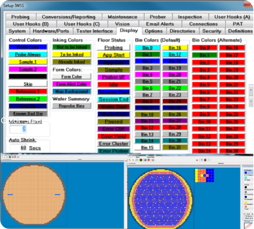The height and width of the screenshot is (229, 254).
Task: Open the Vision tab
Action: 122,24
